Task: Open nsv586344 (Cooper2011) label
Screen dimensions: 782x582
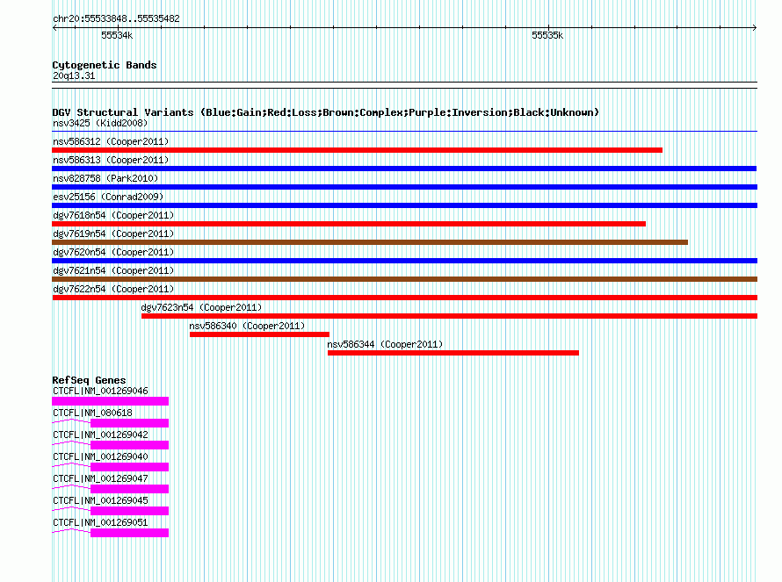Action: click(385, 344)
